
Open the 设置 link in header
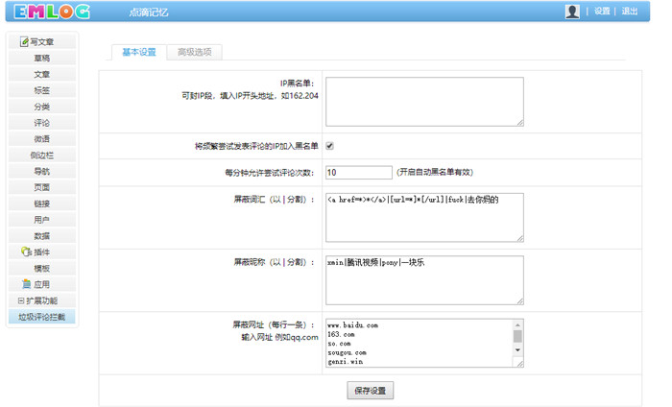602,12
